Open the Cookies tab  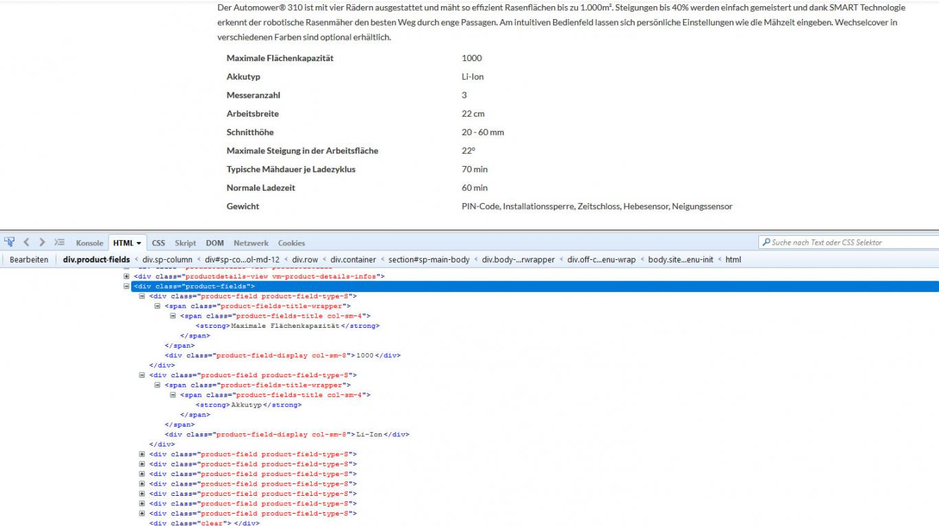tap(291, 243)
